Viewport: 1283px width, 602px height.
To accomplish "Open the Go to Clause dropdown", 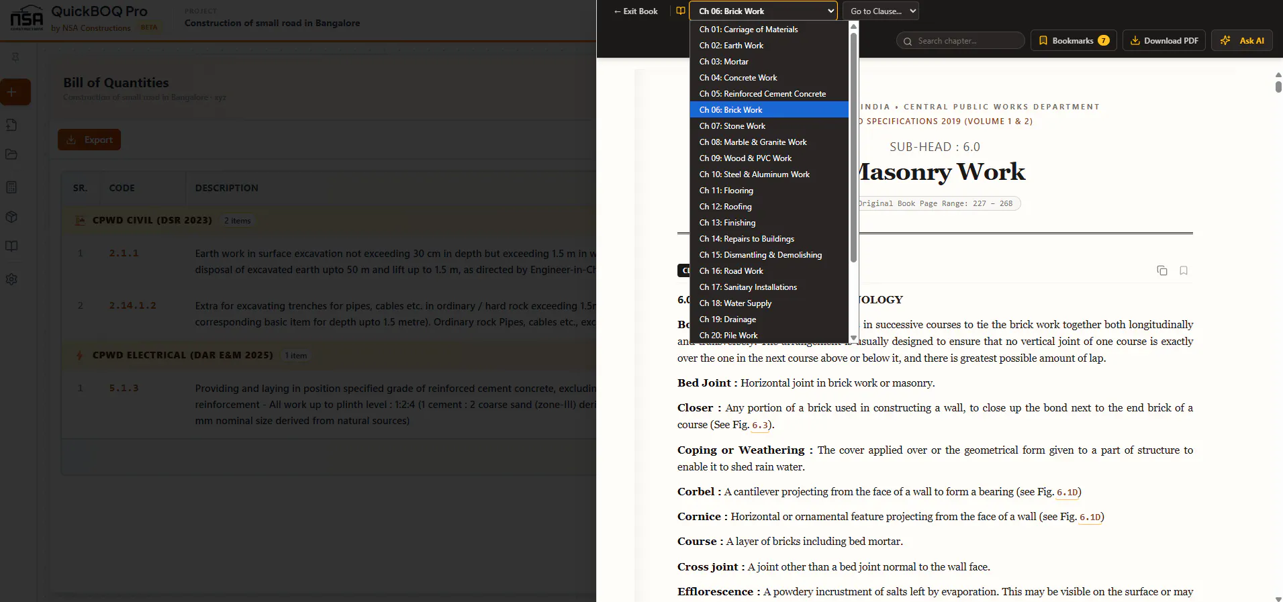I will [880, 11].
